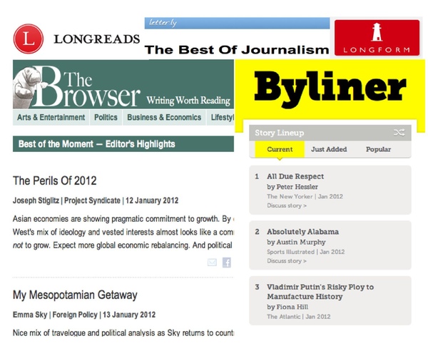Screen dimensions: 428x346
Task: Switch to the Just Added tab
Action: (329, 149)
